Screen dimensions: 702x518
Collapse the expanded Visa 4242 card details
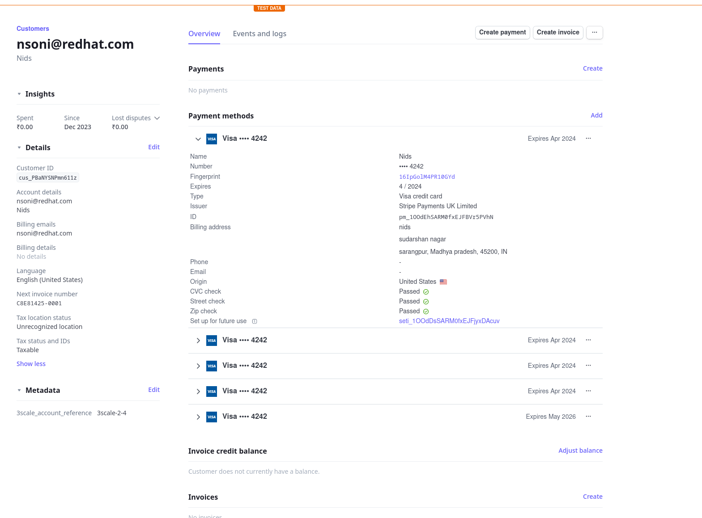click(x=198, y=139)
